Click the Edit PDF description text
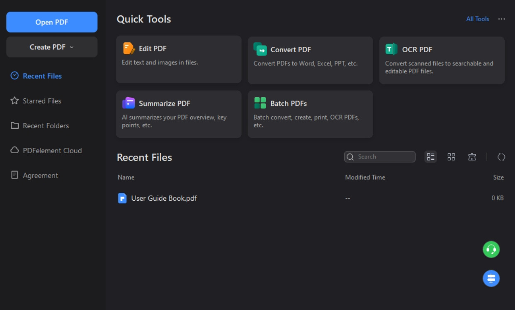 [x=160, y=62]
